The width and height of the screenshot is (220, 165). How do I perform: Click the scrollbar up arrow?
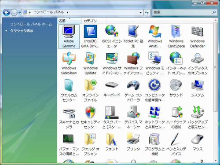[x=216, y=20]
